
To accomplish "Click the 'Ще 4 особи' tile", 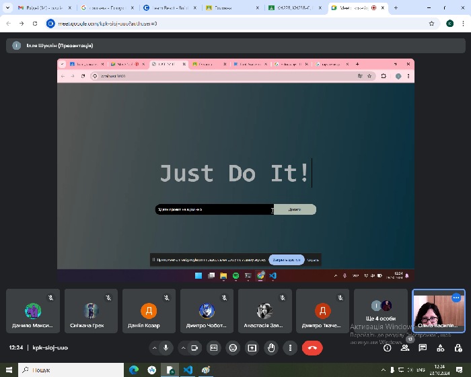I will click(x=381, y=310).
